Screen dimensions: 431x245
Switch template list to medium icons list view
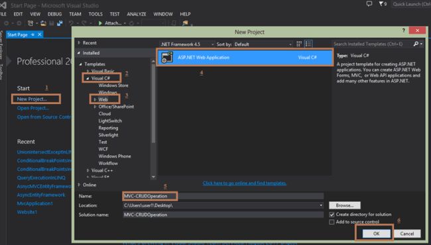tap(308, 44)
